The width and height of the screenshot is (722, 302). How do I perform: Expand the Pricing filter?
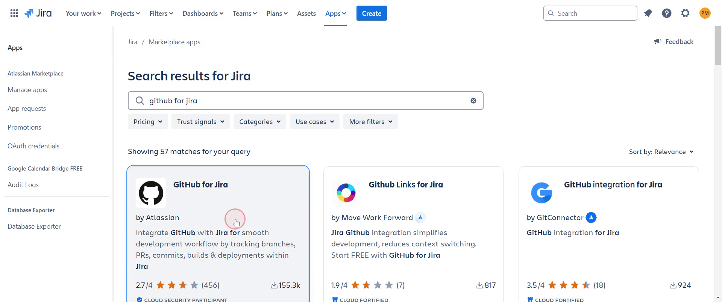tap(148, 122)
